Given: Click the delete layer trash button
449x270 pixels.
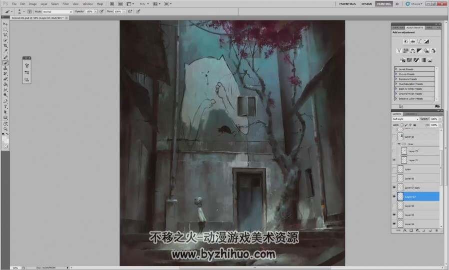Looking at the screenshot, I should click(437, 230).
